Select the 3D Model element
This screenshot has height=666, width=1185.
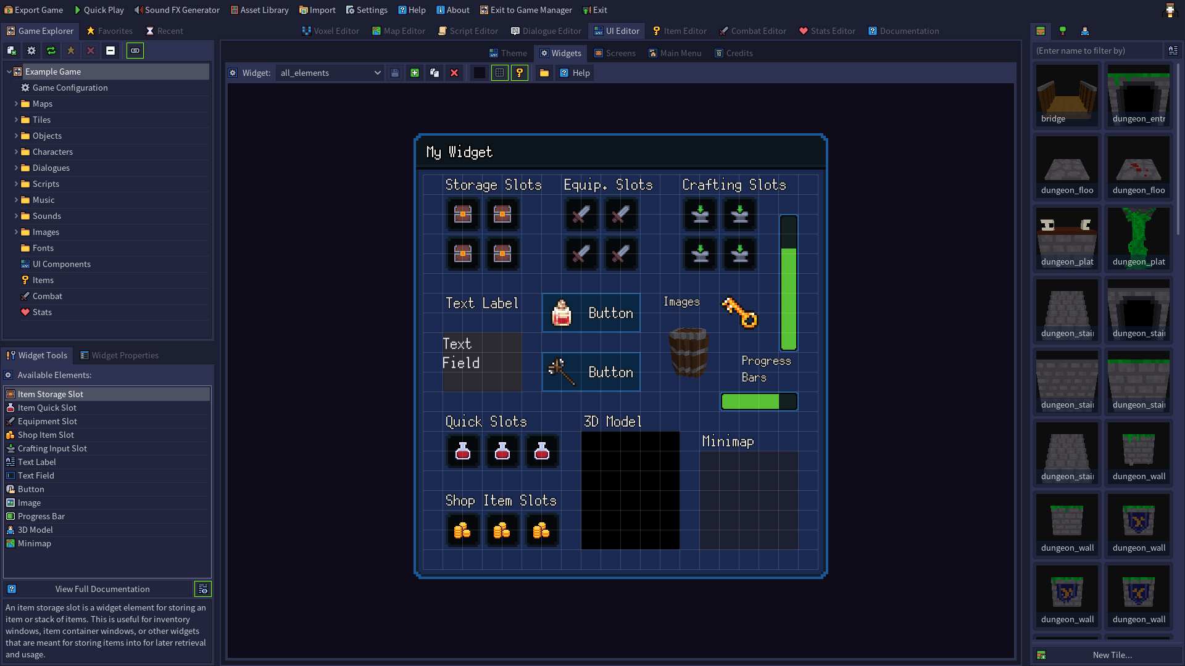click(x=107, y=530)
